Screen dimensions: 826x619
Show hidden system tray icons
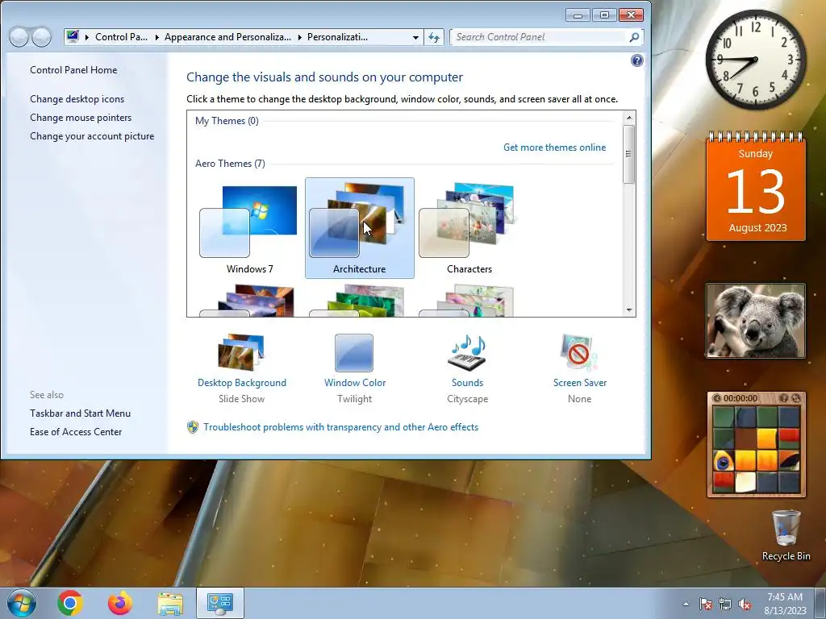coord(686,604)
